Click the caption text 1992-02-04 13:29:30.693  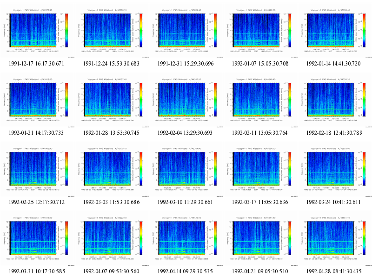[x=185, y=133]
